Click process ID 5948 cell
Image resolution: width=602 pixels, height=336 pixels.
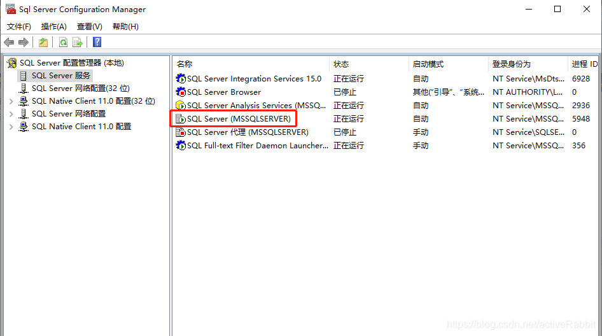pos(581,118)
